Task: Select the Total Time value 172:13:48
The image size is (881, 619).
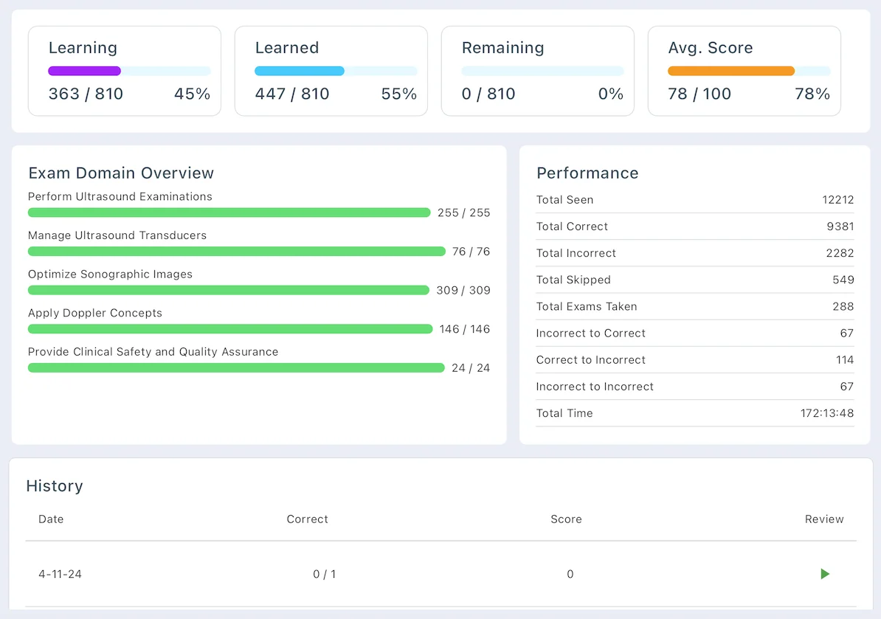Action: click(x=827, y=413)
